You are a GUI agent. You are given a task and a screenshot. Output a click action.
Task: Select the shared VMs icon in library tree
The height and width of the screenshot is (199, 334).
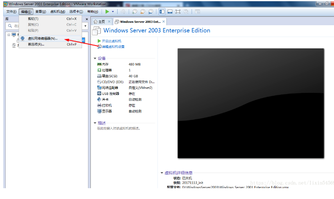tap(14, 45)
